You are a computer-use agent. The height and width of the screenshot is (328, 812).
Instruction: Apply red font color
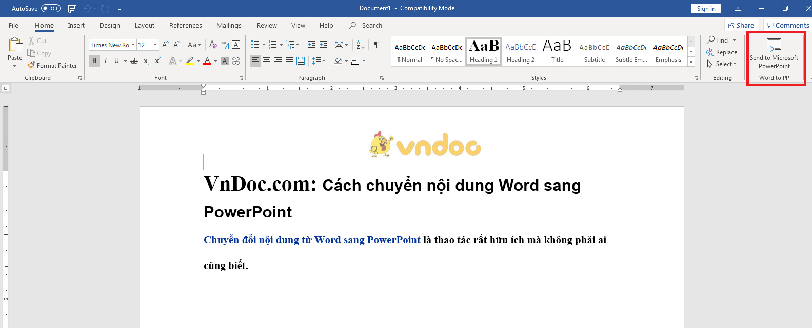207,61
